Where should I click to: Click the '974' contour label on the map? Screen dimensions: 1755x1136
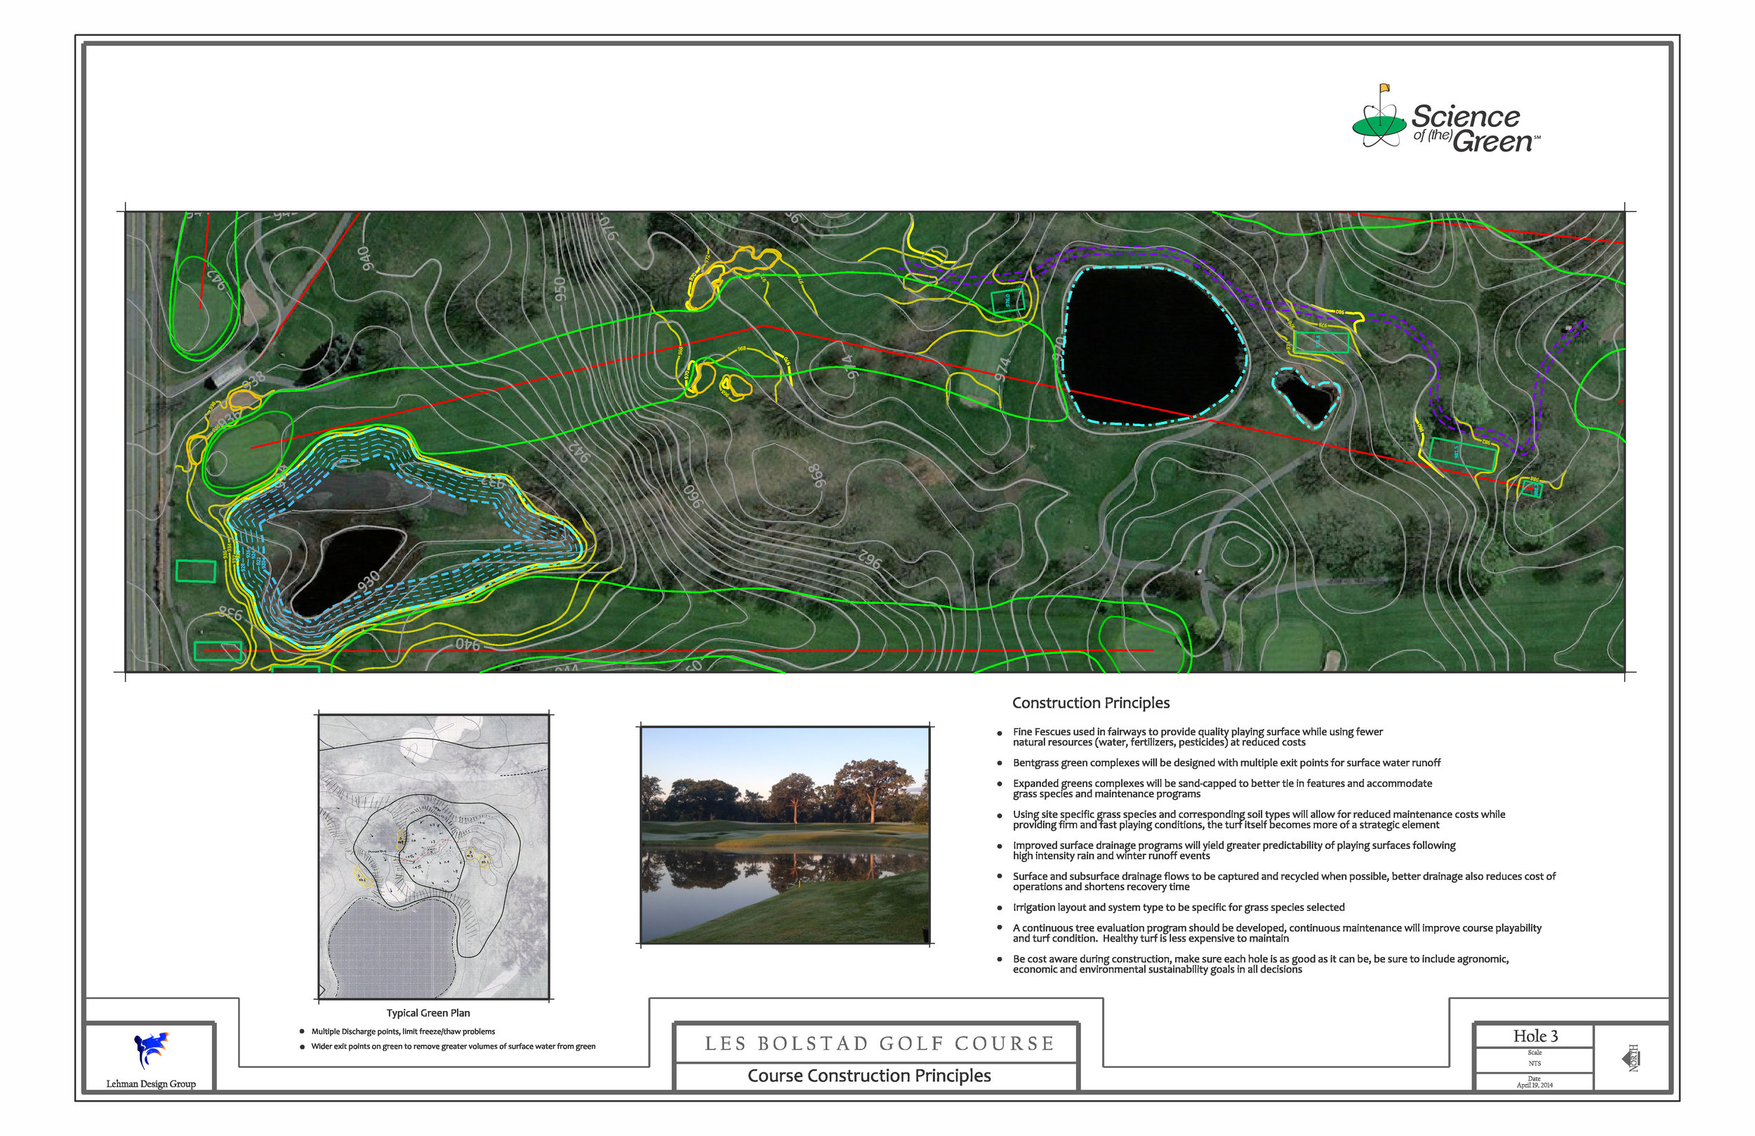pyautogui.click(x=1002, y=369)
